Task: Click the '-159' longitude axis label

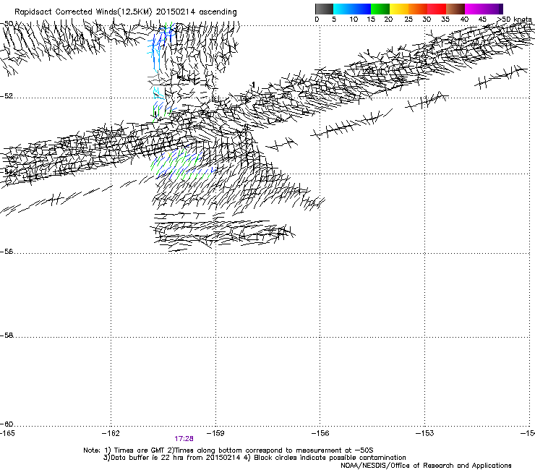Action: coord(215,433)
